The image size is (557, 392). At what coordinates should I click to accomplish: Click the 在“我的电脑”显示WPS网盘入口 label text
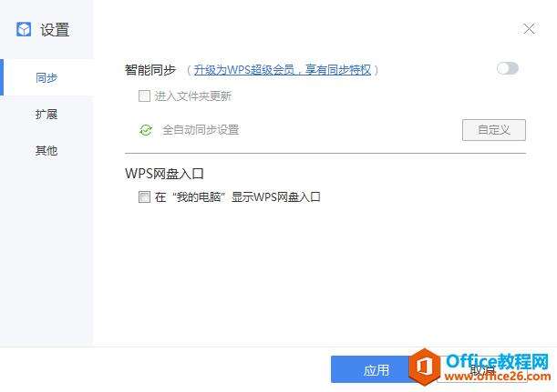(238, 196)
